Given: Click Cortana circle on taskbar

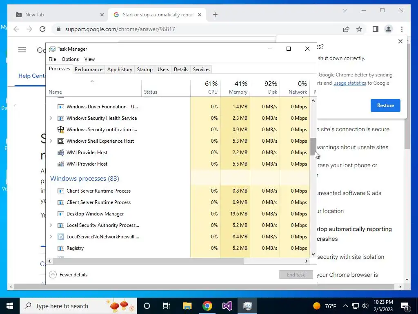Looking at the screenshot, I should (147, 306).
